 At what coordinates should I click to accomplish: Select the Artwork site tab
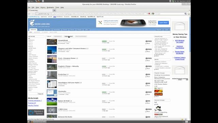(x=33, y=30)
